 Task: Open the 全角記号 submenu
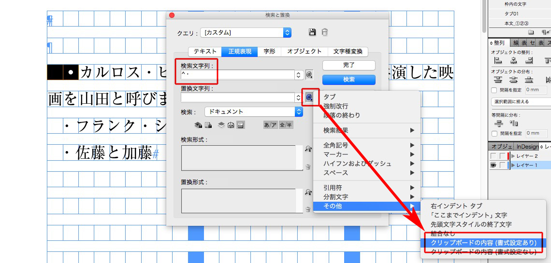(x=367, y=145)
